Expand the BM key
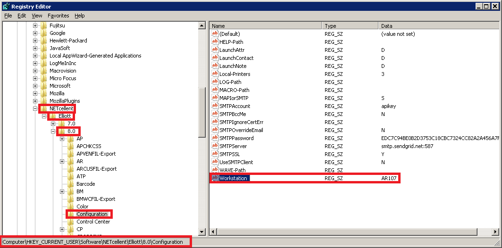The height and width of the screenshot is (248, 502). pos(62,191)
